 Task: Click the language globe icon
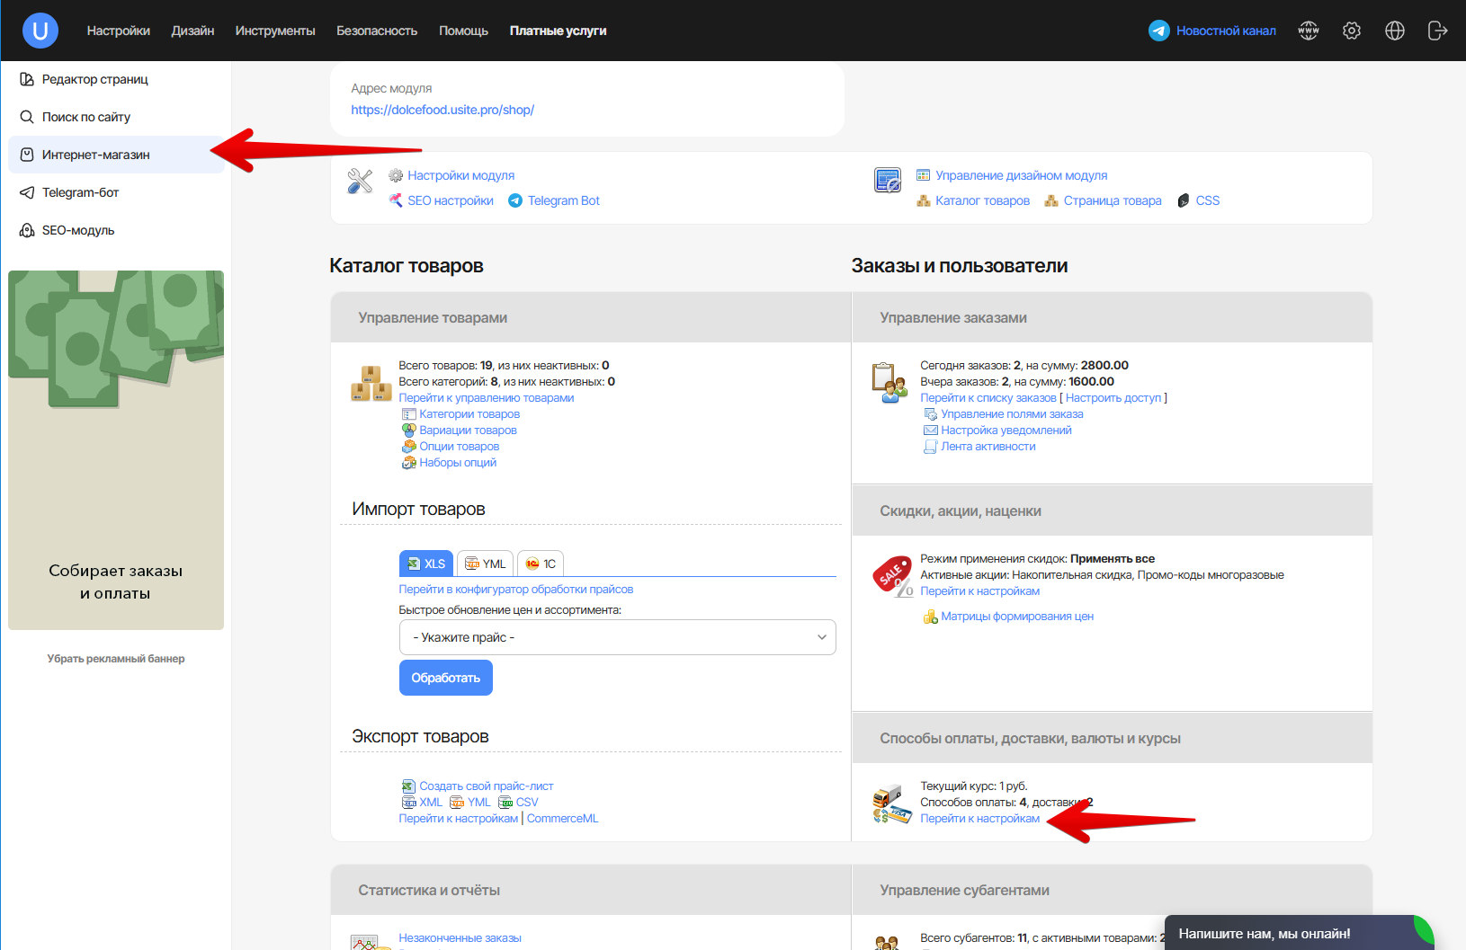1394,31
